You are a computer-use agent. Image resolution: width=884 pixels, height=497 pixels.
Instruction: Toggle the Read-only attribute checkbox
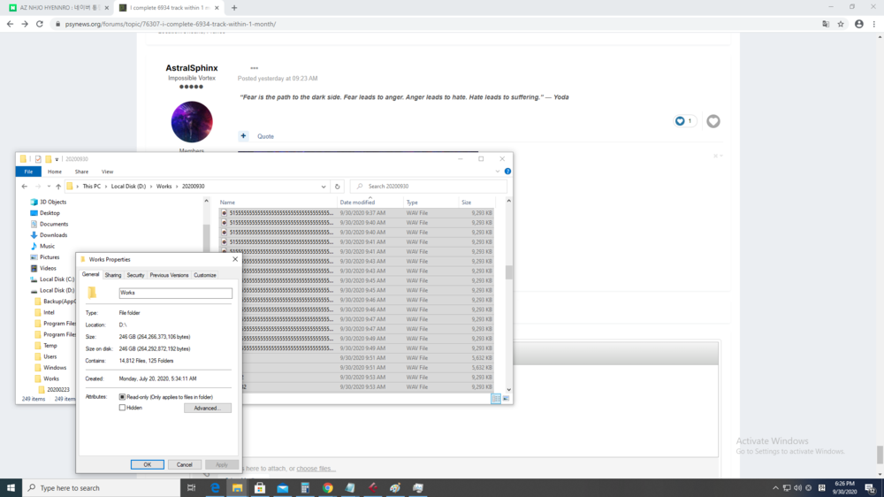(122, 397)
